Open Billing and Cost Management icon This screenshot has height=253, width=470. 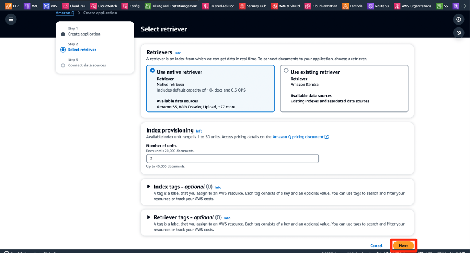tap(148, 6)
